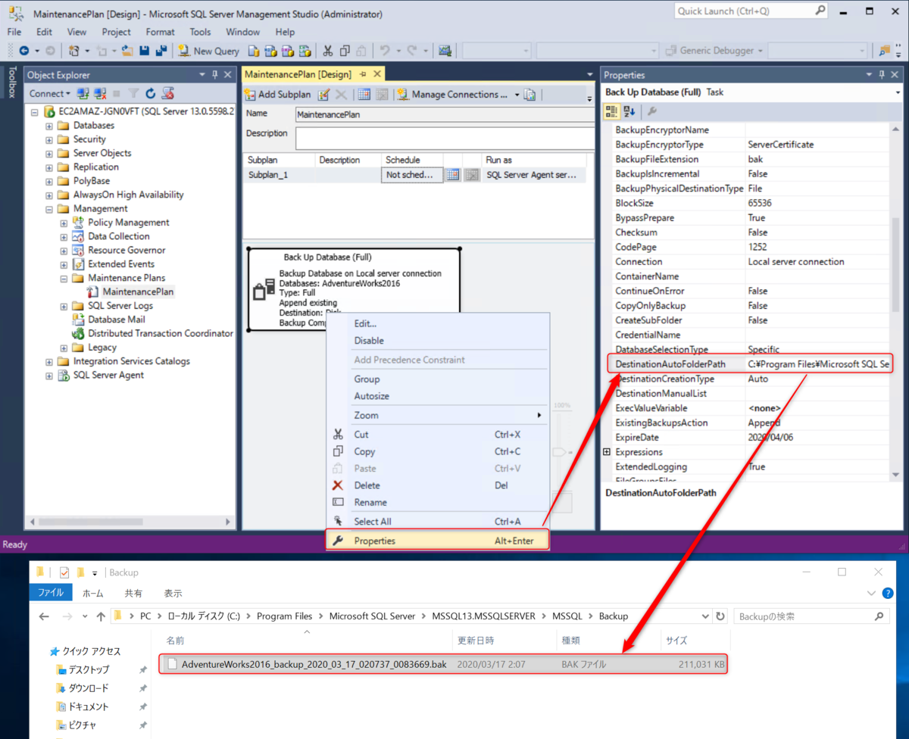Select the DestinationAutoFolderPath property value
The image size is (909, 739).
[x=819, y=364]
